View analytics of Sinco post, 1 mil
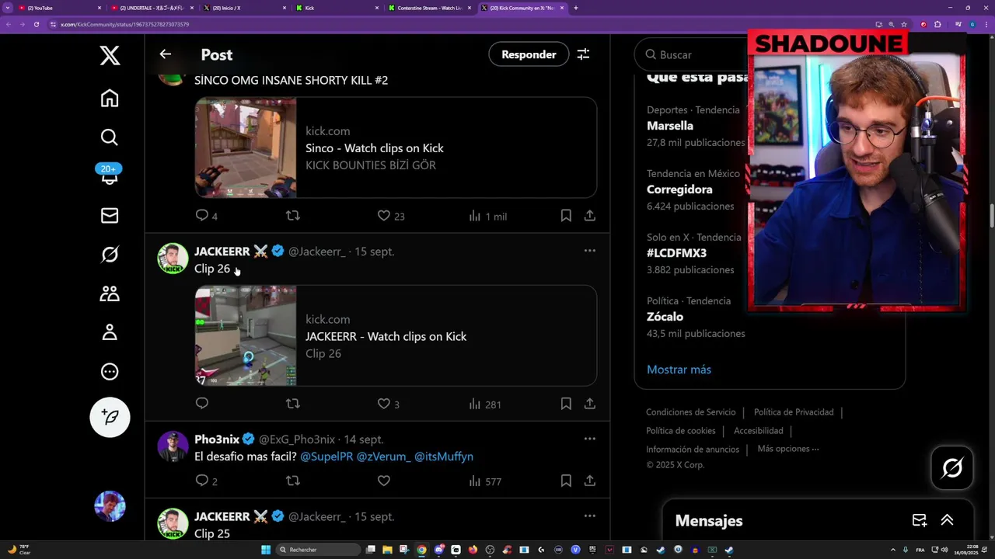 click(487, 216)
